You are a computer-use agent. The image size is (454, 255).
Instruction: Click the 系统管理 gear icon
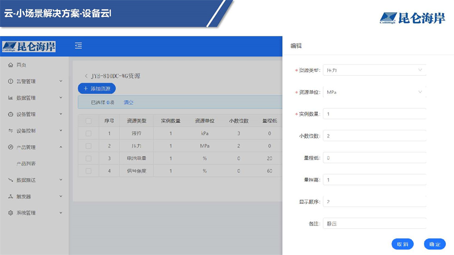(x=11, y=213)
